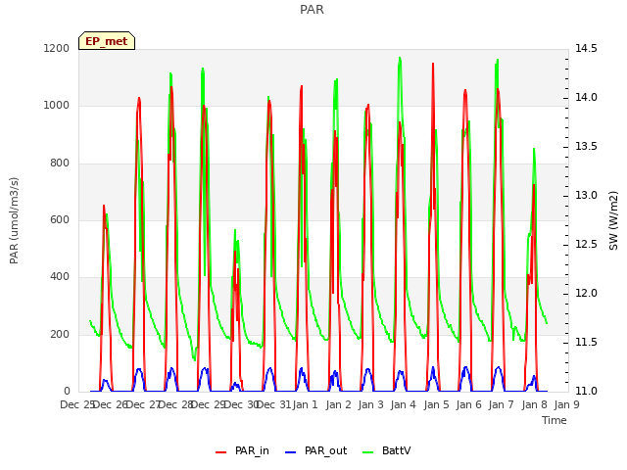
Task: Click the Jan 2 date tick label
Action: [338, 404]
